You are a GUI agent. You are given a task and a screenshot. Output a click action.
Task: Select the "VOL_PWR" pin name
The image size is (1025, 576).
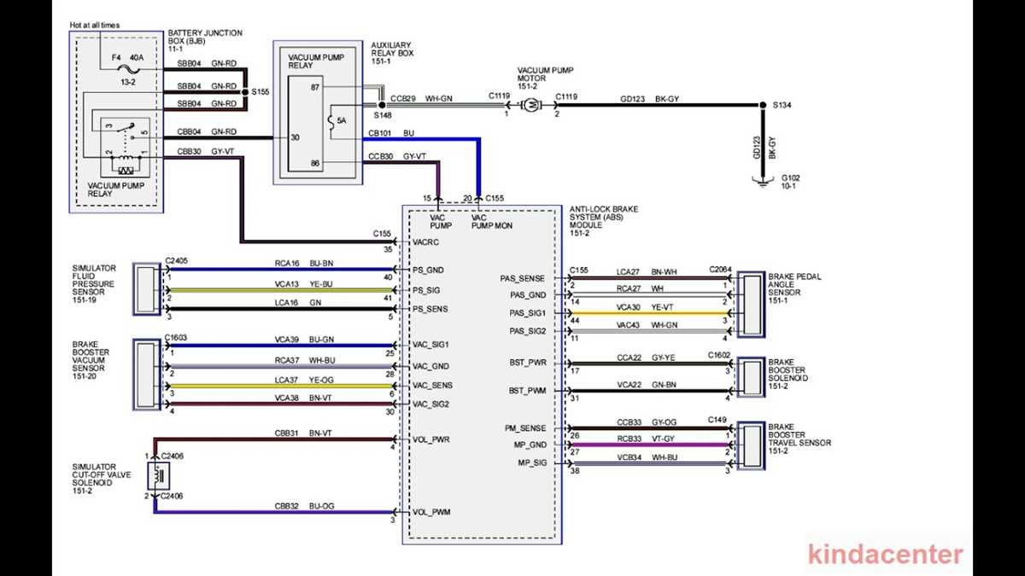click(430, 439)
